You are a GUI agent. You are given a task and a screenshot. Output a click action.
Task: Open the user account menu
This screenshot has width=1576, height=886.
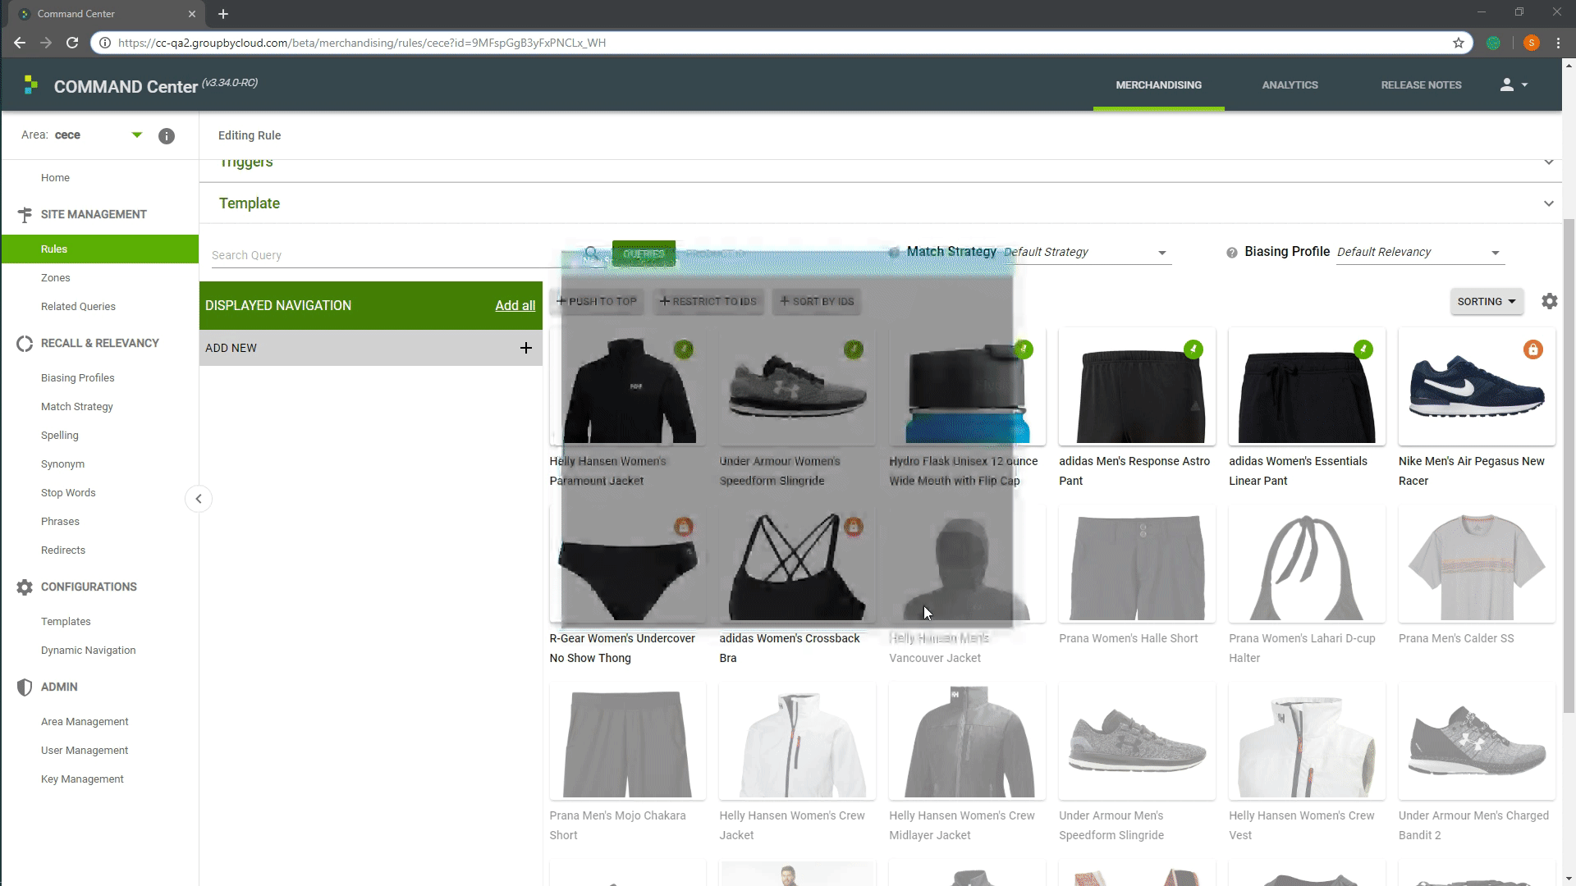click(x=1514, y=84)
